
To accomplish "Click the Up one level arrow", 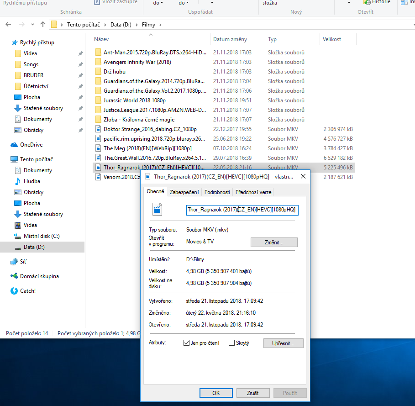I will tap(42, 24).
